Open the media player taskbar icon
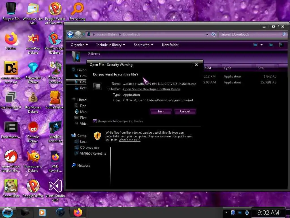Viewport: 290px width, 218px height. coord(42,212)
